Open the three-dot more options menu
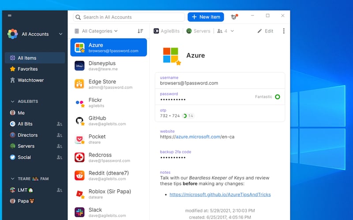353x220 pixels. (284, 31)
